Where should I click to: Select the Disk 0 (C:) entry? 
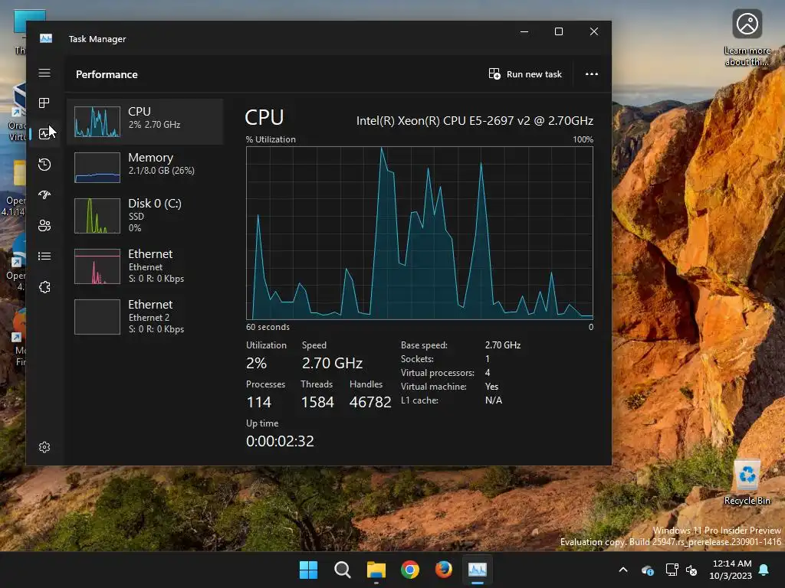[145, 215]
